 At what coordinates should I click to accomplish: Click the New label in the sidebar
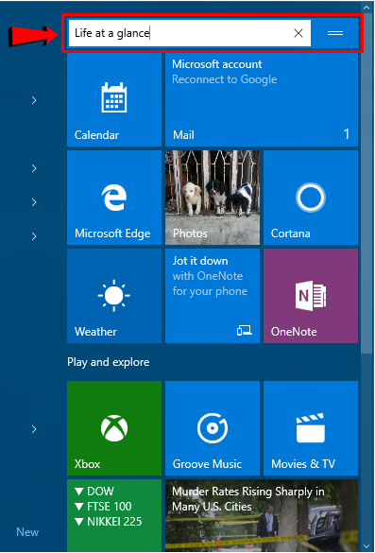pyautogui.click(x=27, y=532)
